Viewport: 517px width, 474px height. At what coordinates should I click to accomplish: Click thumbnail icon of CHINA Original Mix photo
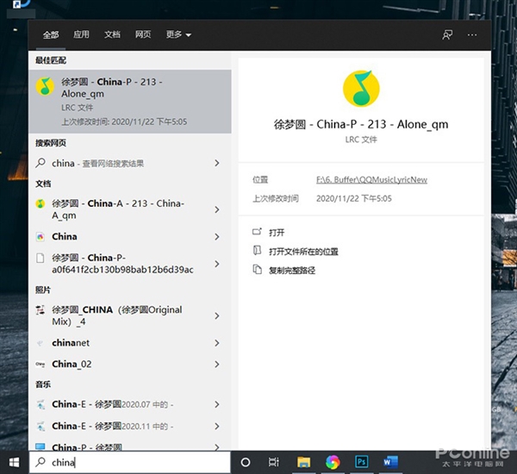pos(40,310)
